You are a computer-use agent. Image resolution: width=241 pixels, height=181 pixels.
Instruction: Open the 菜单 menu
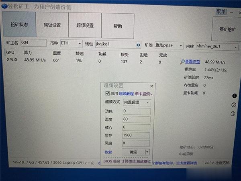(221, 12)
